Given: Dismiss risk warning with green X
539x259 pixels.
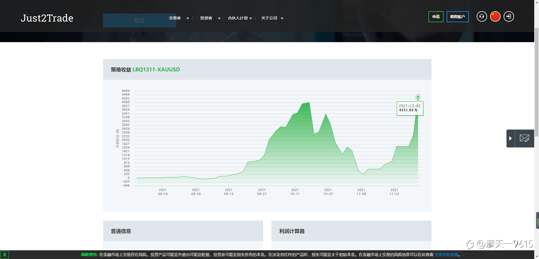Looking at the screenshot, I should (x=4, y=255).
